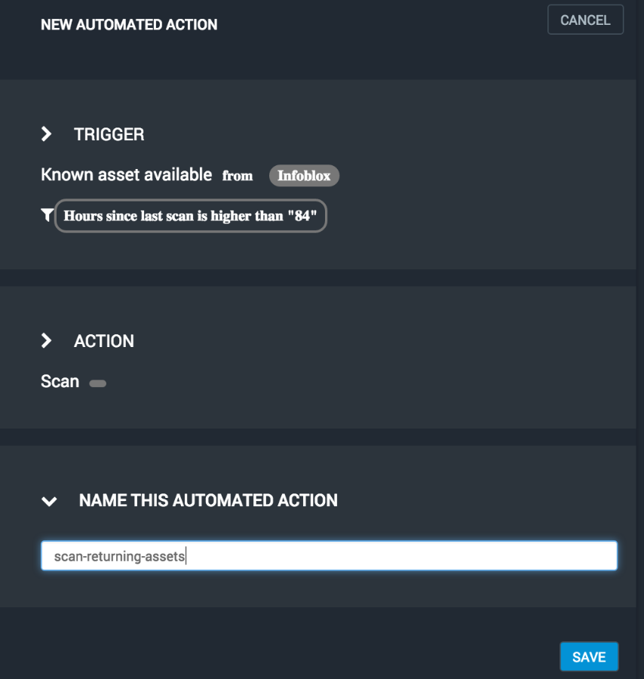
Task: Cancel the new automated action
Action: pos(585,20)
